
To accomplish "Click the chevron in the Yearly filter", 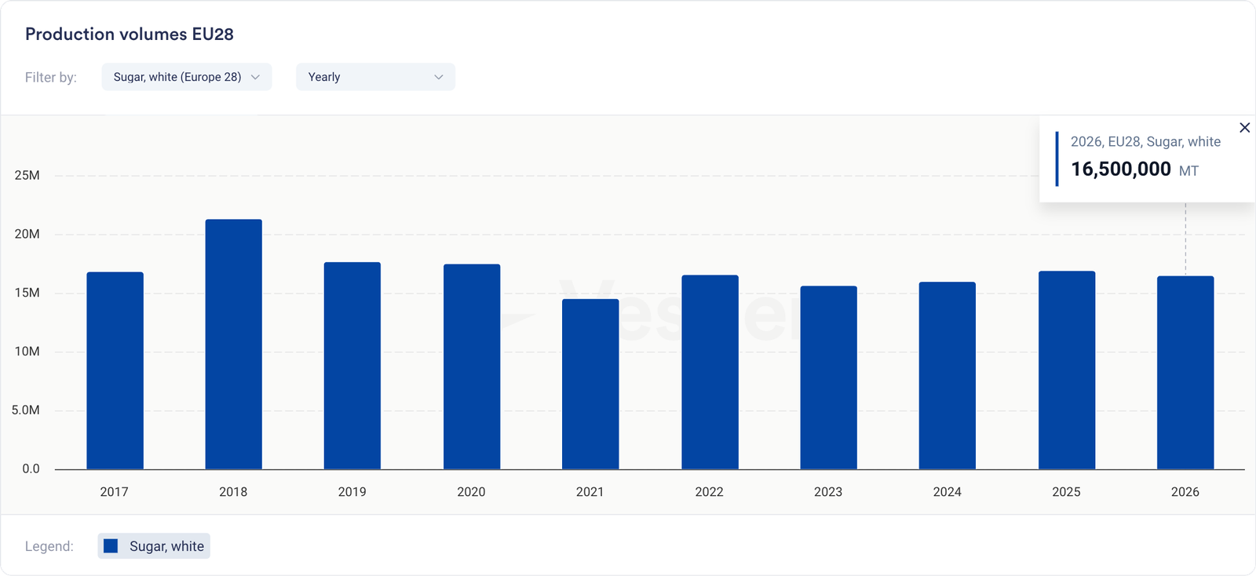I will [x=439, y=77].
